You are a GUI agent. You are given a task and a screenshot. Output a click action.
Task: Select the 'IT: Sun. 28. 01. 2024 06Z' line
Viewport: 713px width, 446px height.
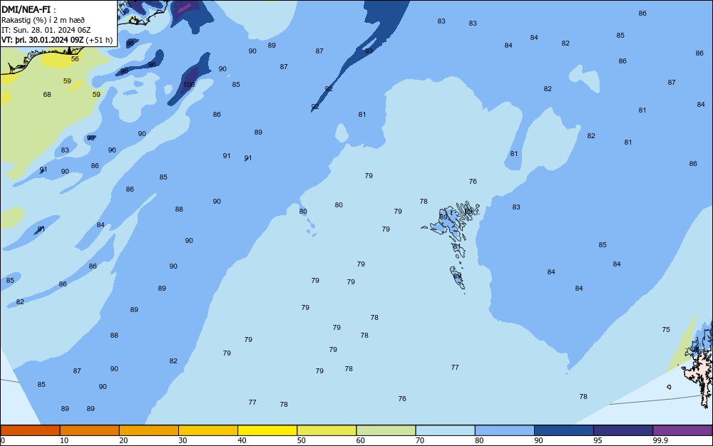coord(46,30)
